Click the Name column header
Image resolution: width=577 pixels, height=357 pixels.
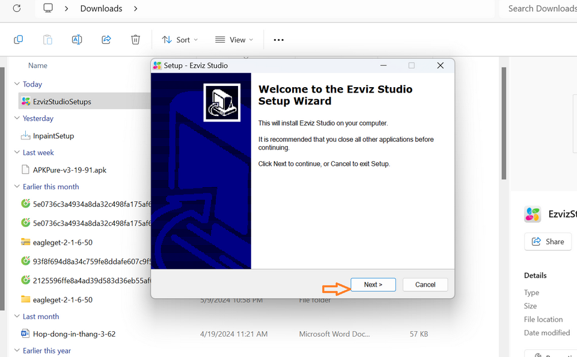[x=37, y=66]
